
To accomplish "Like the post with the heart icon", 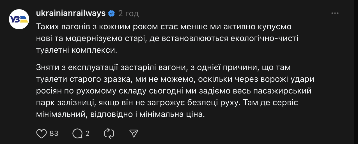I will point(42,134).
